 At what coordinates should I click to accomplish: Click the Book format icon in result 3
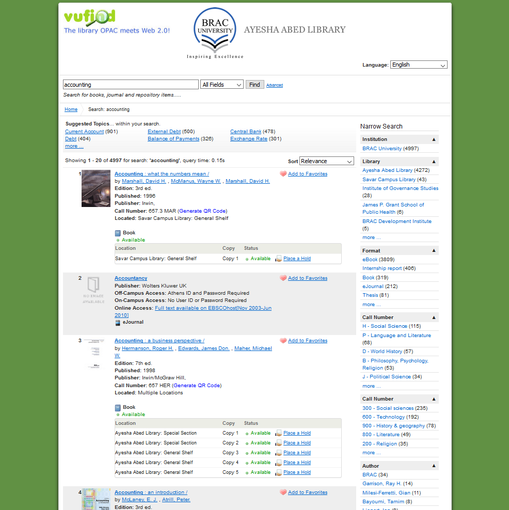coord(118,408)
